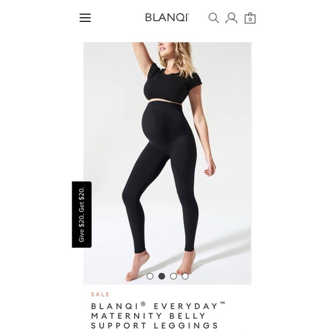The height and width of the screenshot is (335, 335).
Task: Open the shopping bag cart icon
Action: pyautogui.click(x=250, y=18)
